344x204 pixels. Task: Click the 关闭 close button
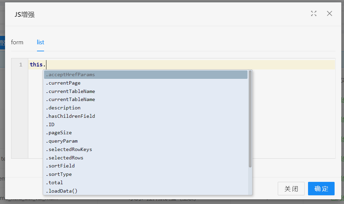click(x=291, y=189)
